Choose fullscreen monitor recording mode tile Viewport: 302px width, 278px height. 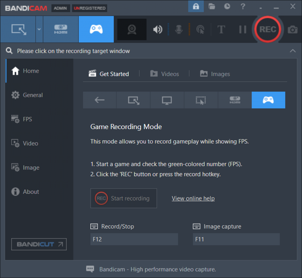click(167, 100)
